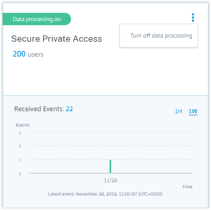Click the y-axis value 2 gridline label
This screenshot has width=211, height=210.
click(x=20, y=146)
